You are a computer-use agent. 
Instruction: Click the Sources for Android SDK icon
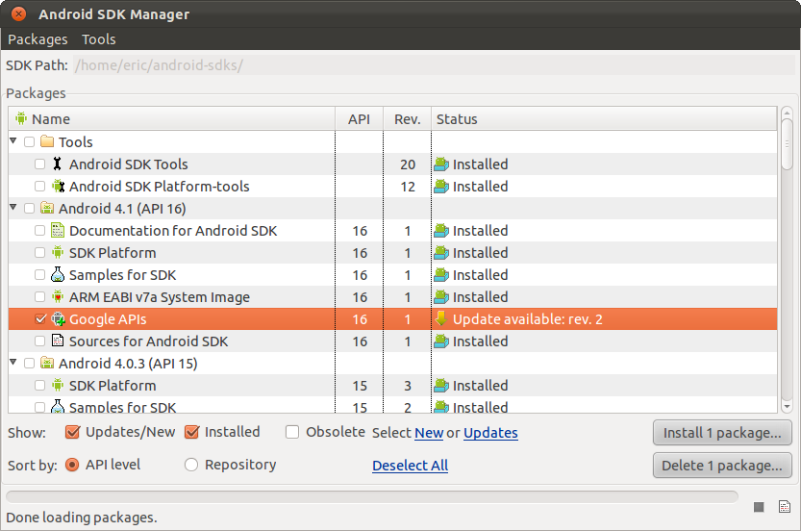click(58, 341)
